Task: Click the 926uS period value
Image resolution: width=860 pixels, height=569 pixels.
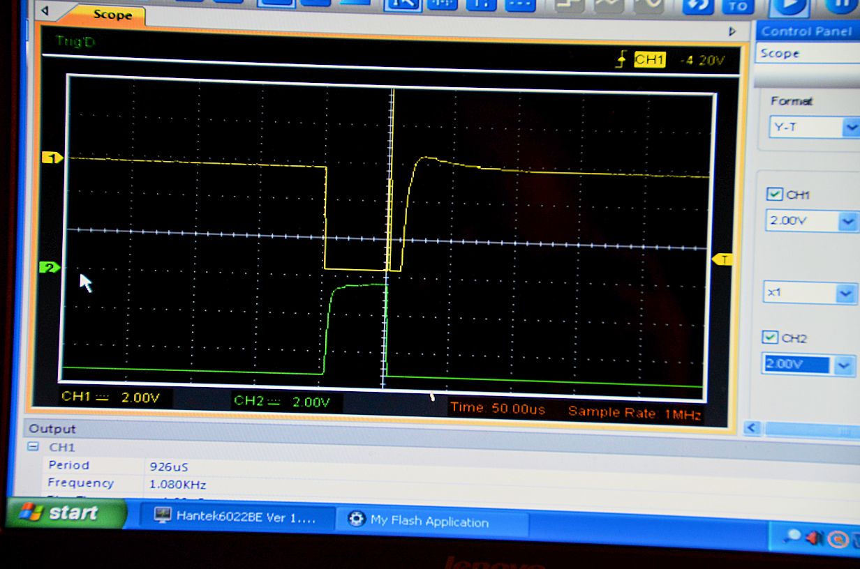Action: (x=168, y=466)
